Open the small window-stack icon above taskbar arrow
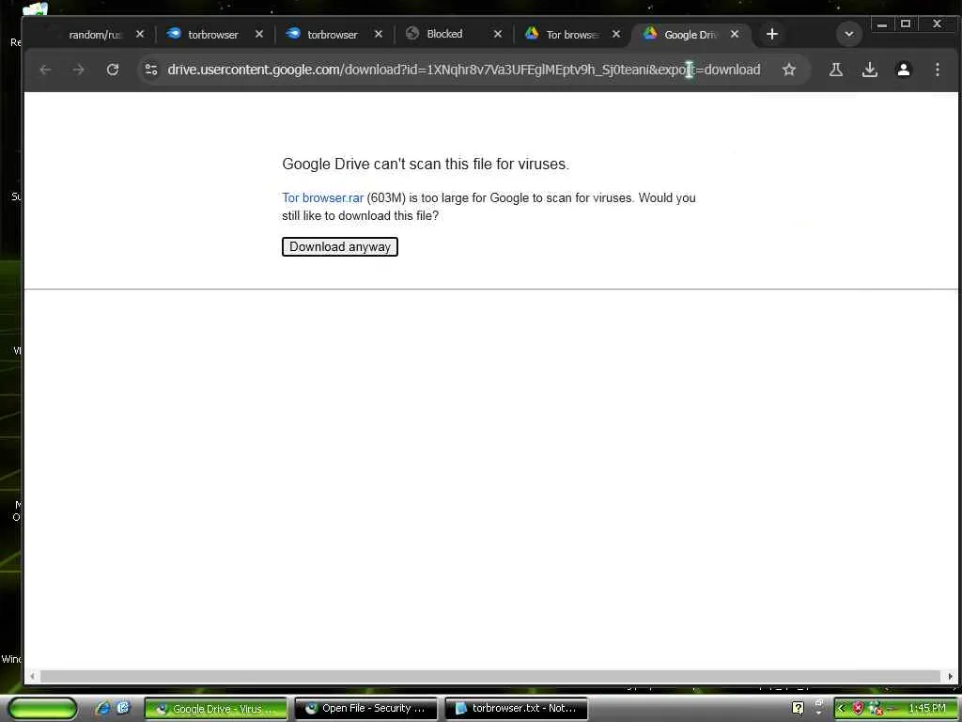This screenshot has width=962, height=722. click(818, 703)
